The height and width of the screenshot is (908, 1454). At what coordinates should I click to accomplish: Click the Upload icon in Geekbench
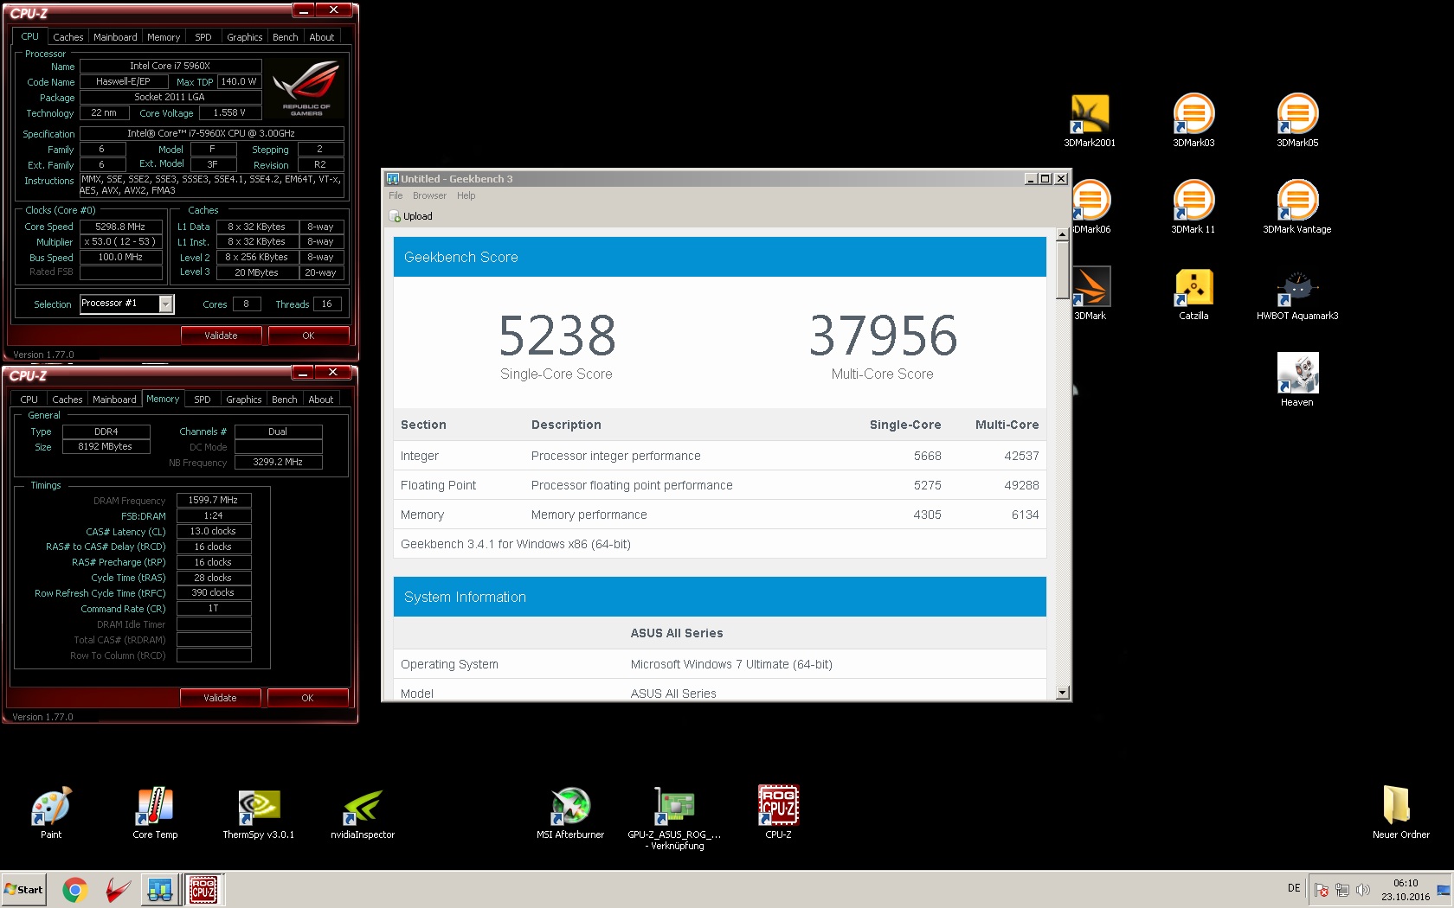(411, 216)
